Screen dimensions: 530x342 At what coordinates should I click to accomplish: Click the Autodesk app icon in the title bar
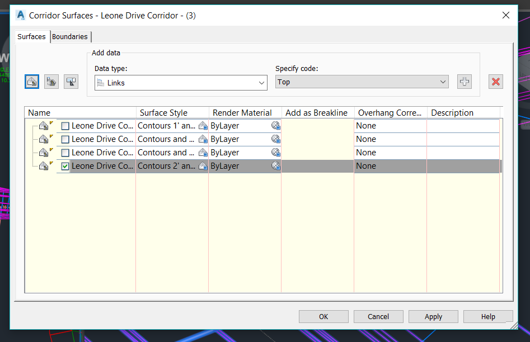[21, 15]
